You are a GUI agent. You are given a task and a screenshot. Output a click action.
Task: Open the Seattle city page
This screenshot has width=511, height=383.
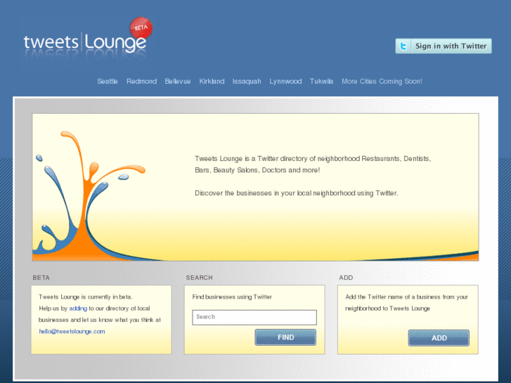[x=108, y=81]
